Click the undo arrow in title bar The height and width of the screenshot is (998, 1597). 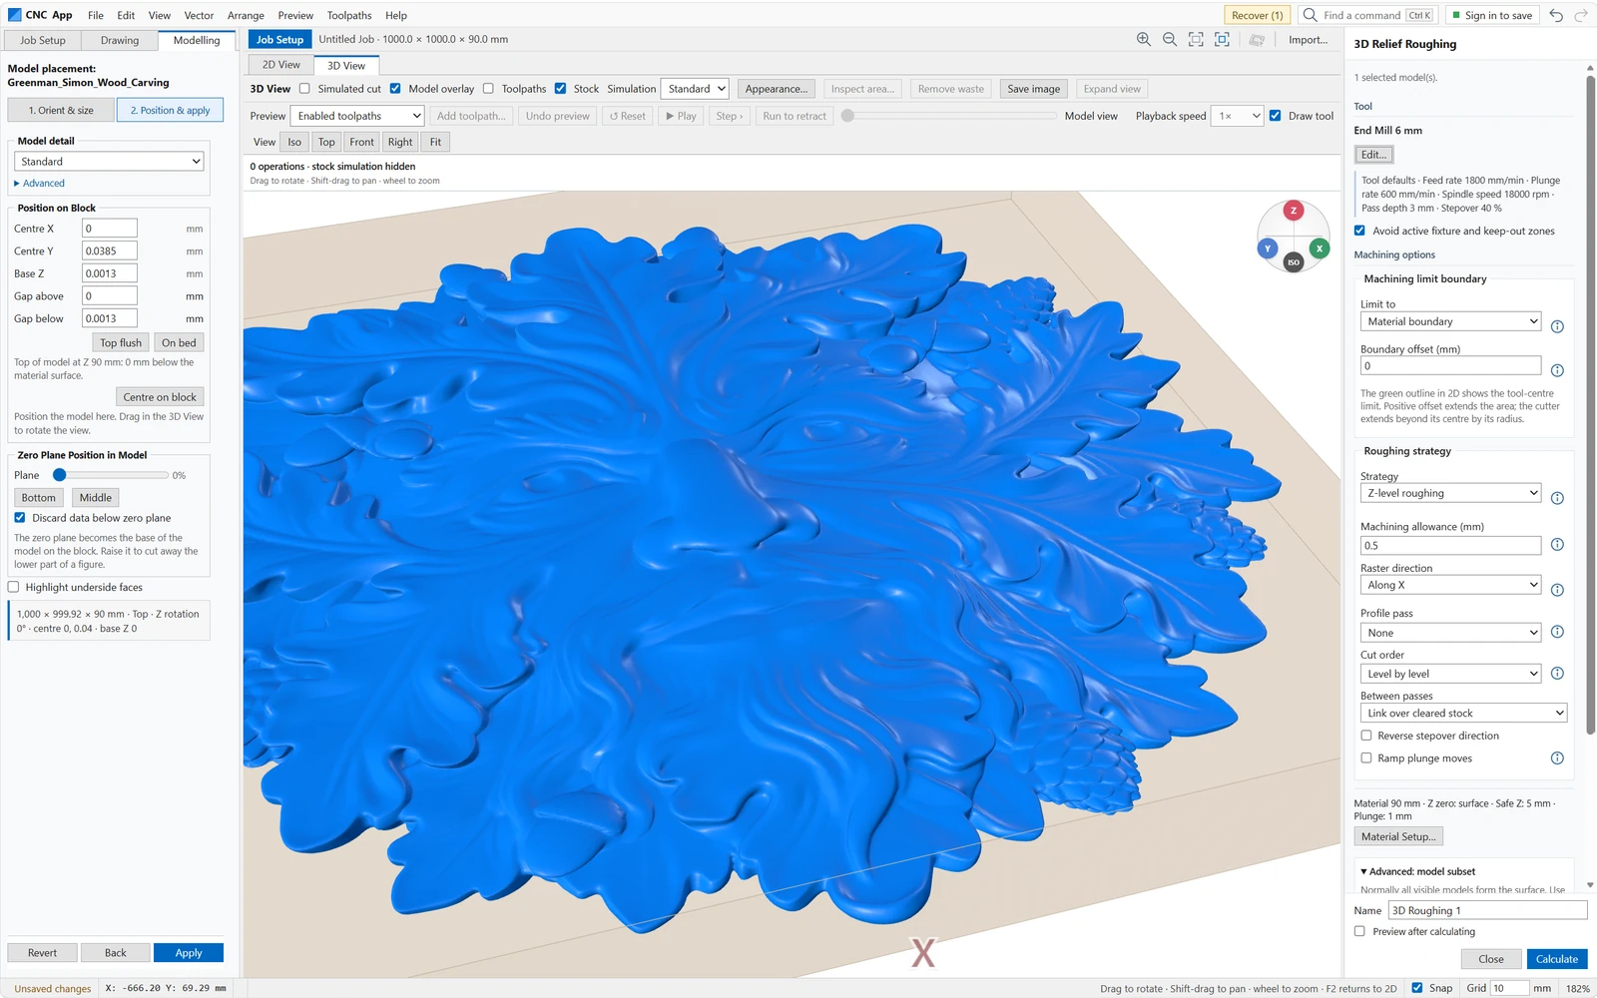point(1556,15)
